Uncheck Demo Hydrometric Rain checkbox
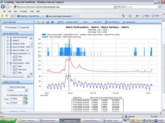 pyautogui.click(x=16, y=60)
